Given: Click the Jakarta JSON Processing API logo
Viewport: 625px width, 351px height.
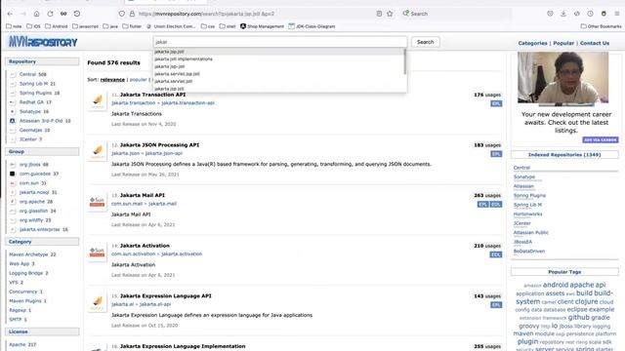Looking at the screenshot, I should click(98, 152).
